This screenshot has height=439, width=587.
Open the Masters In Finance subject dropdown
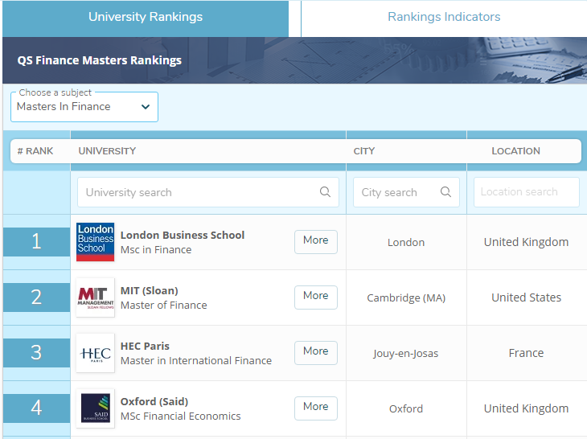point(84,107)
